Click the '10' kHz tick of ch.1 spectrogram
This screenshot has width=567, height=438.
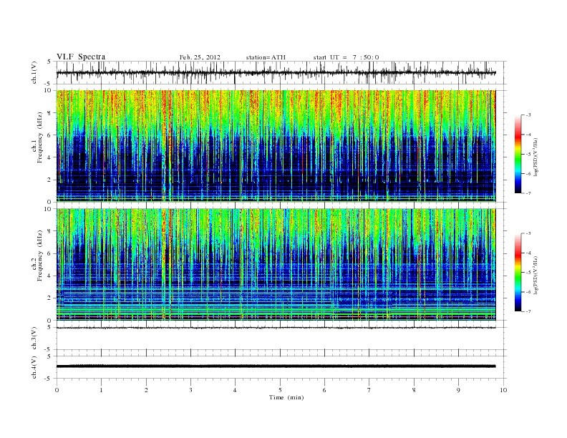47,90
